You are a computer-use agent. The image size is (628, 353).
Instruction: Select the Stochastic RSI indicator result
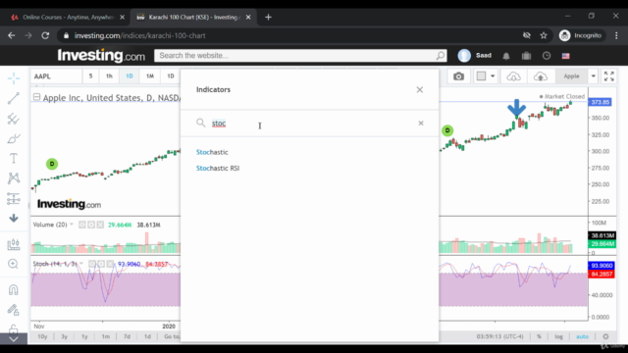click(218, 168)
